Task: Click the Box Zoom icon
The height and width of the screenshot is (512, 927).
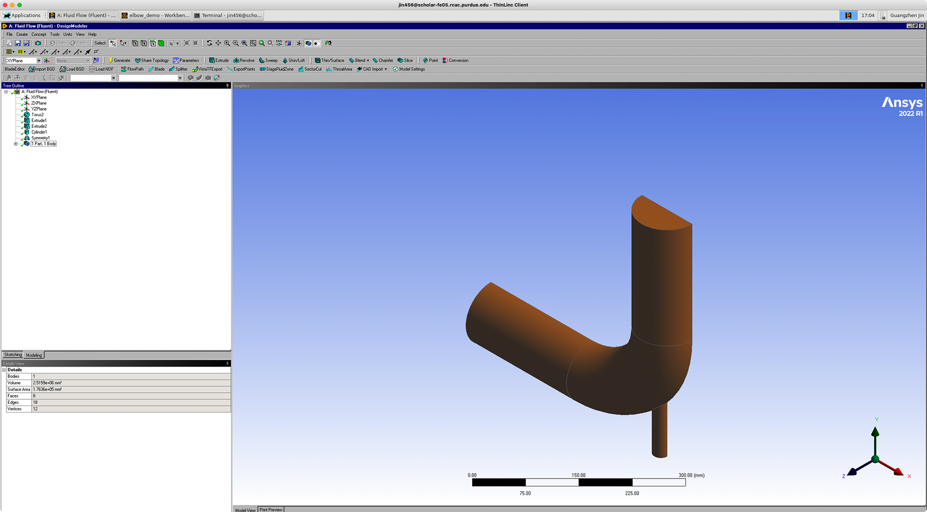Action: pos(236,43)
